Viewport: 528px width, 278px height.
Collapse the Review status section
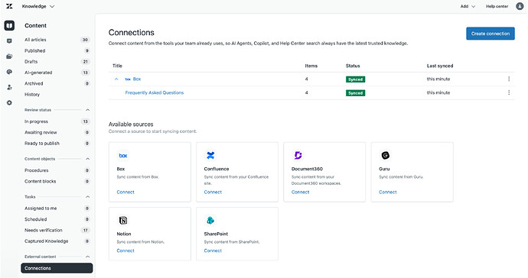pos(87,110)
